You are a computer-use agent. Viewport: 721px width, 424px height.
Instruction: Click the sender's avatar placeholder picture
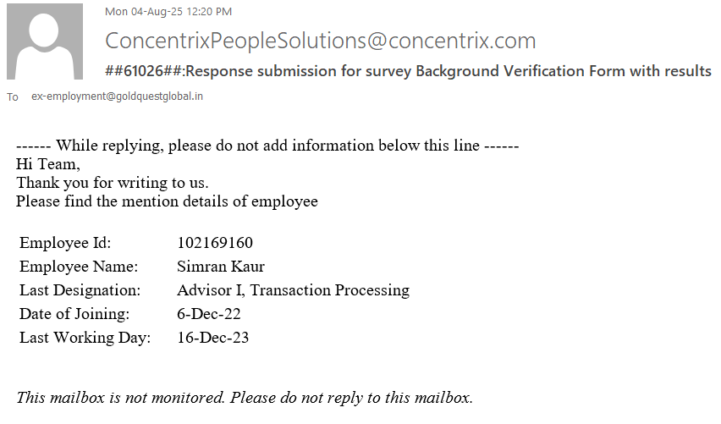tap(45, 41)
